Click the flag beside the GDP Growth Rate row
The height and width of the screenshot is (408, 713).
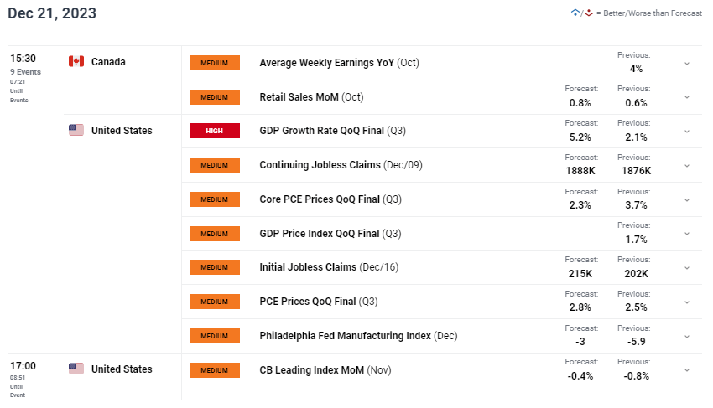(76, 130)
